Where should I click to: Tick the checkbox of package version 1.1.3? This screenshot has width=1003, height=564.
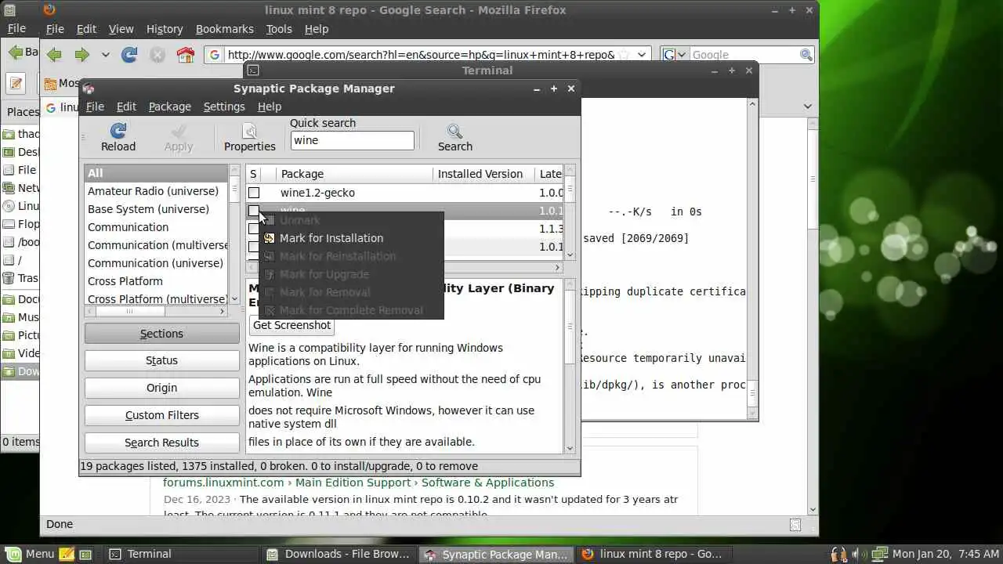[253, 229]
